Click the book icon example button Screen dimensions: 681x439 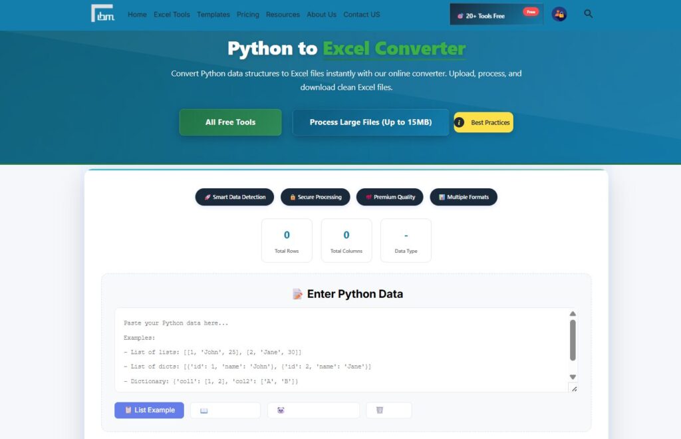click(x=225, y=410)
